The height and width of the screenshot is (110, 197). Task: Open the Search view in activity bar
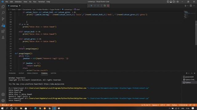[3, 13]
